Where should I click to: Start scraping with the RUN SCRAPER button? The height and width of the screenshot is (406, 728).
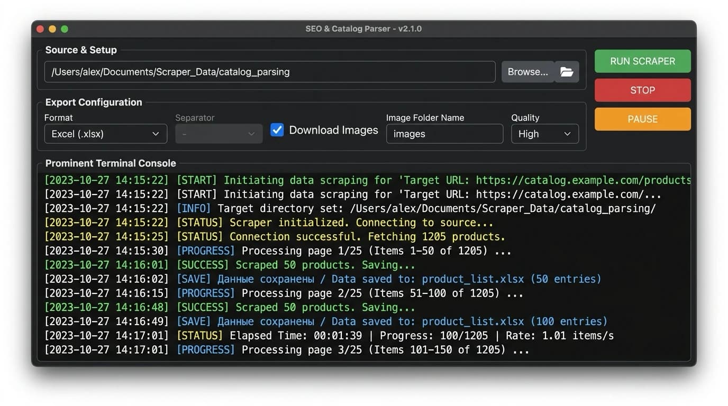pos(642,61)
